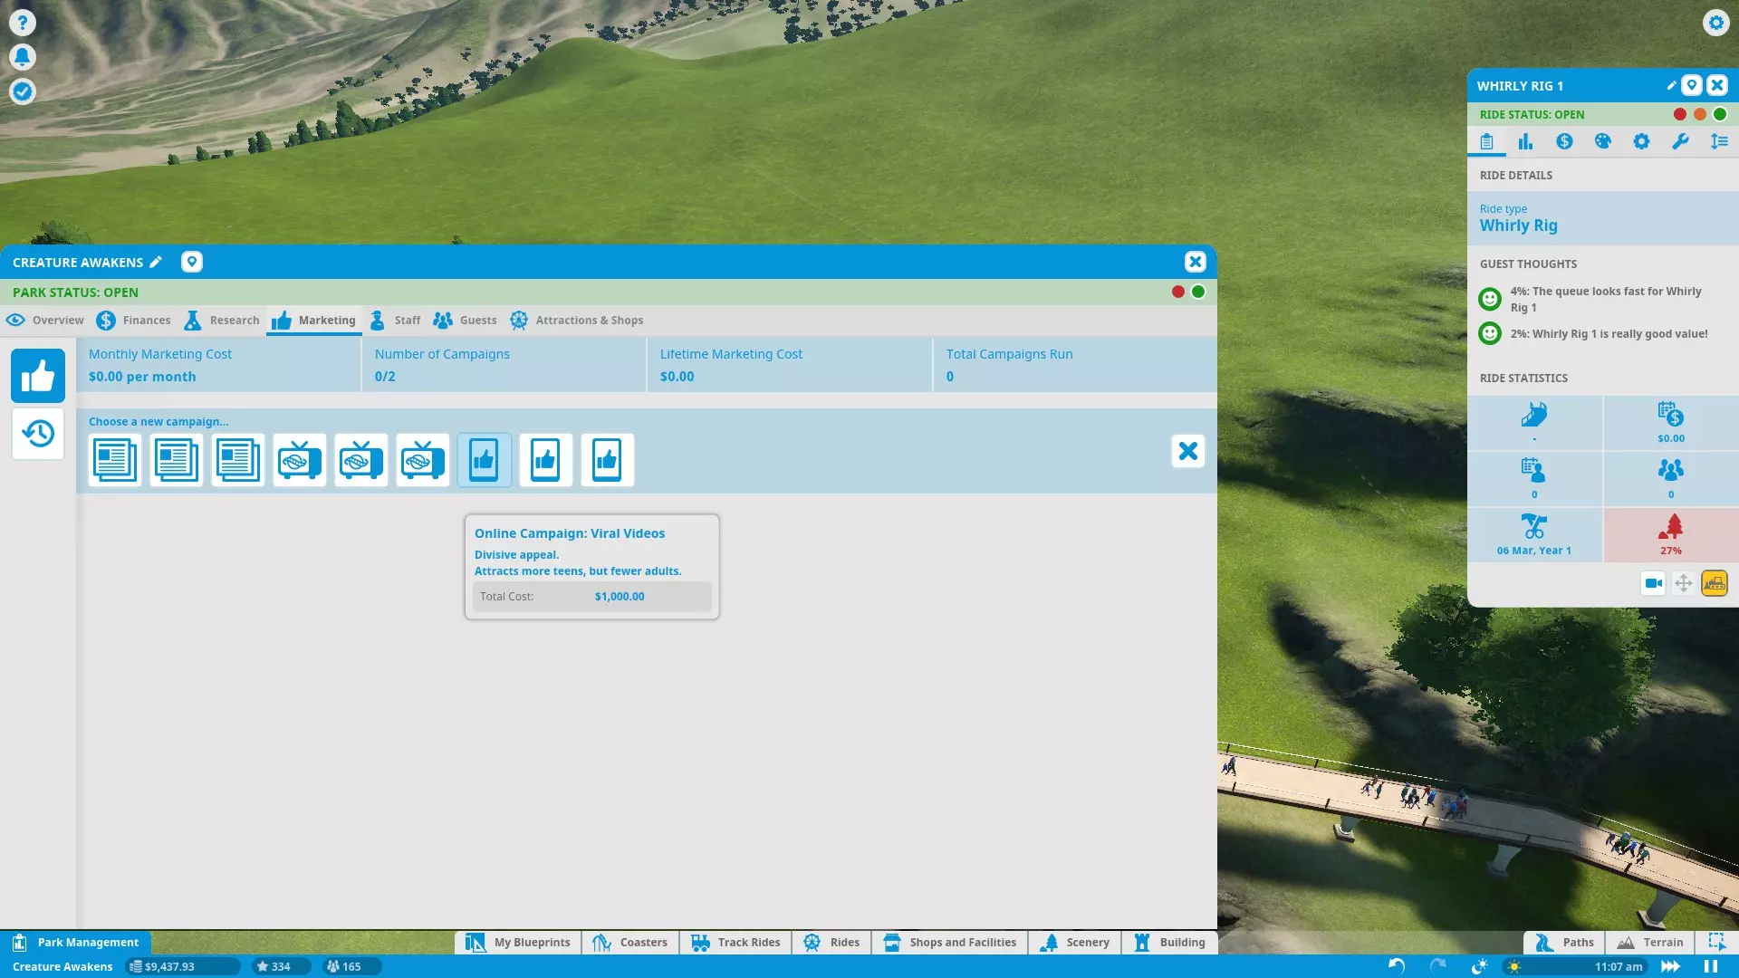Locate park with Creature Awakens pin icon
This screenshot has height=978, width=1739.
[x=191, y=262]
